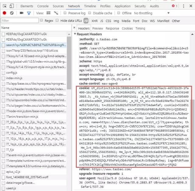Screen dimensions: 195x191
Task: Click the headers pane scrollbar thumb
Action: (192, 144)
